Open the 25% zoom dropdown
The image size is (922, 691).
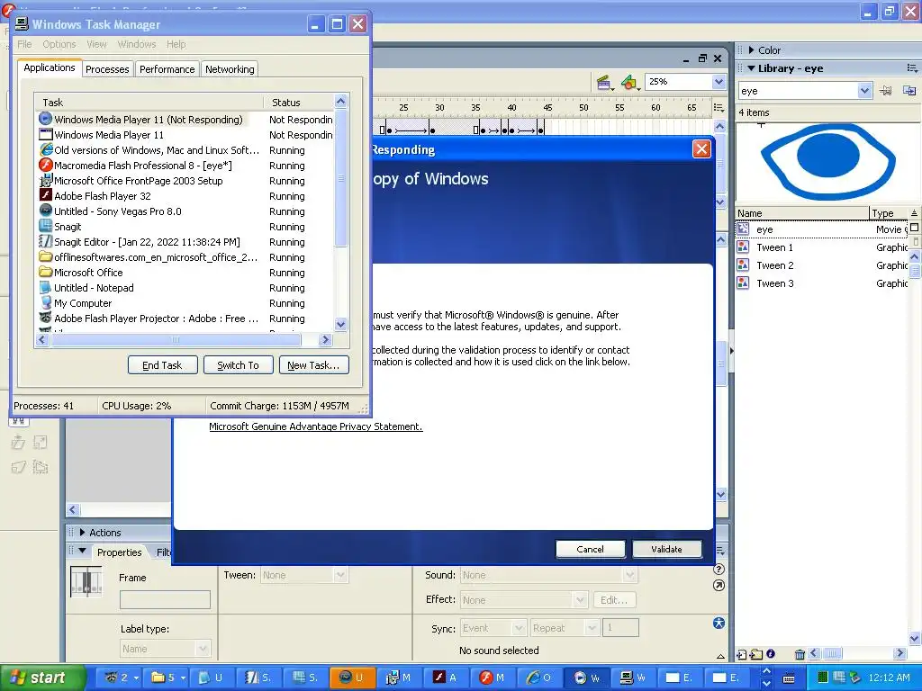coord(719,82)
